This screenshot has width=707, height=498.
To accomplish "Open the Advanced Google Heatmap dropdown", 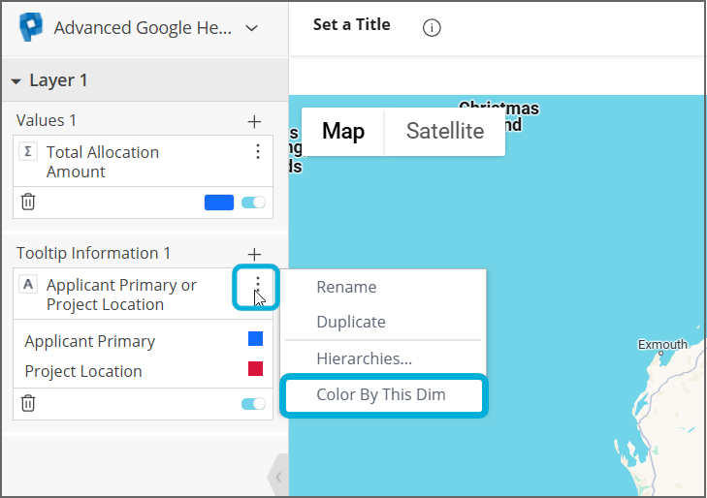I will [251, 28].
